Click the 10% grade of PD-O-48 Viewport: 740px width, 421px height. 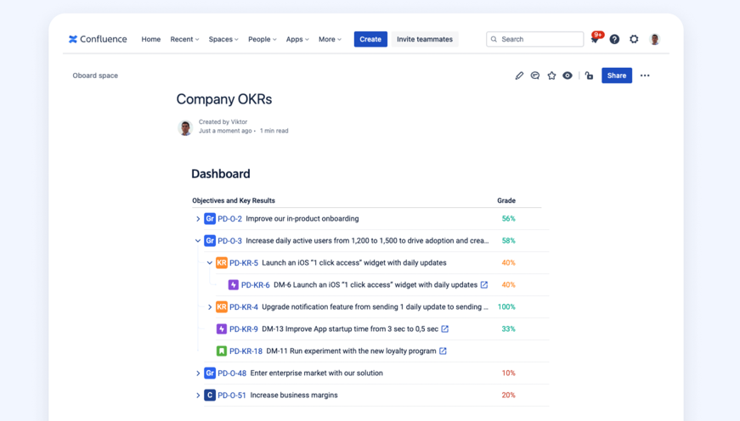click(x=508, y=373)
